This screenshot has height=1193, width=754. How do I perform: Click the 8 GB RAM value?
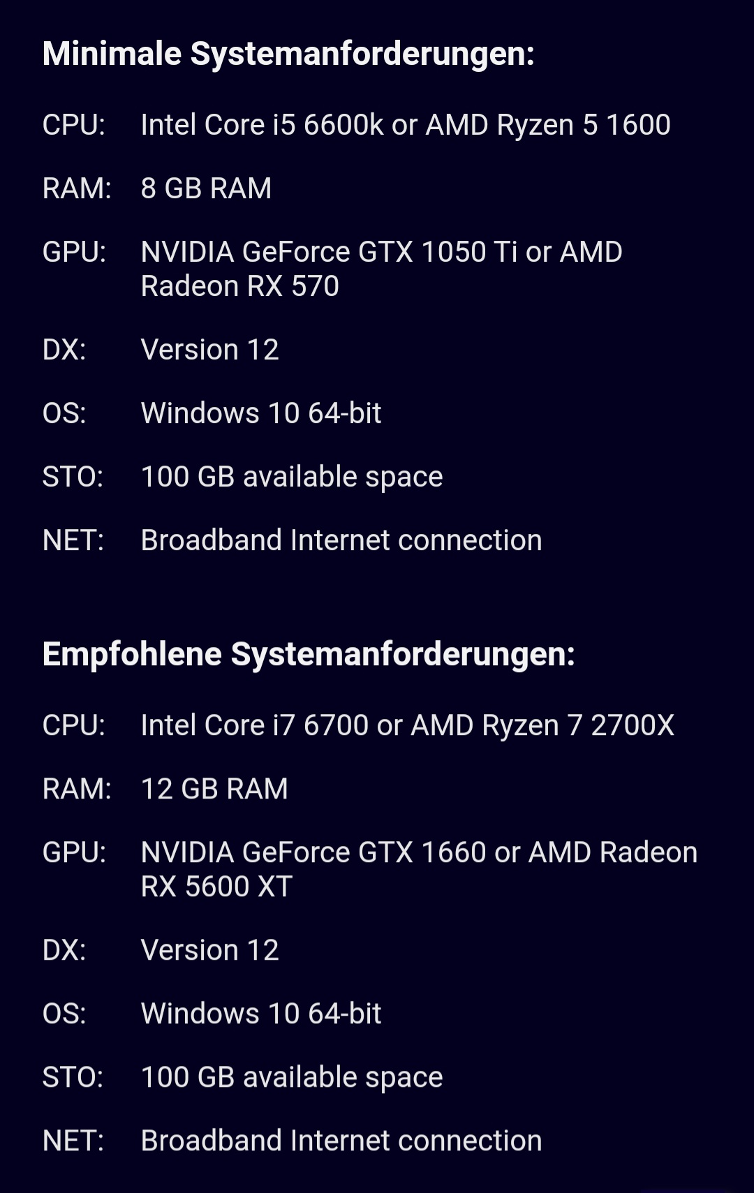(206, 188)
